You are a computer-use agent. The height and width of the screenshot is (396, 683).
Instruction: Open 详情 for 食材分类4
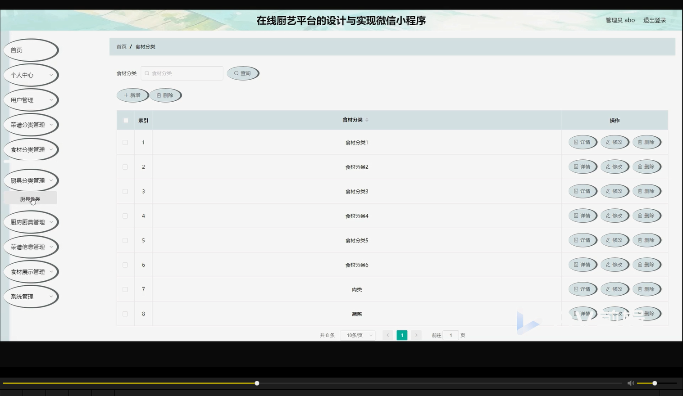point(583,216)
